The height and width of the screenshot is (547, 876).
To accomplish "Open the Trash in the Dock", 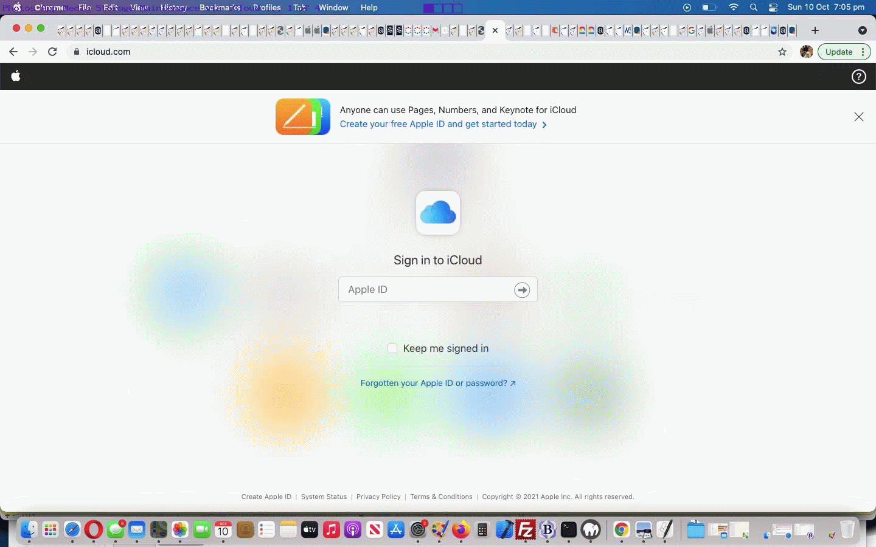I will [x=847, y=530].
